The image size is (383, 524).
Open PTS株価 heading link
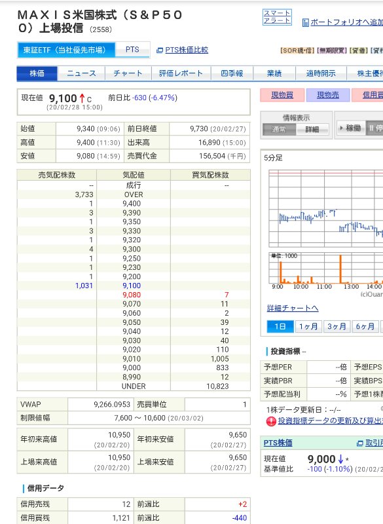(278, 443)
